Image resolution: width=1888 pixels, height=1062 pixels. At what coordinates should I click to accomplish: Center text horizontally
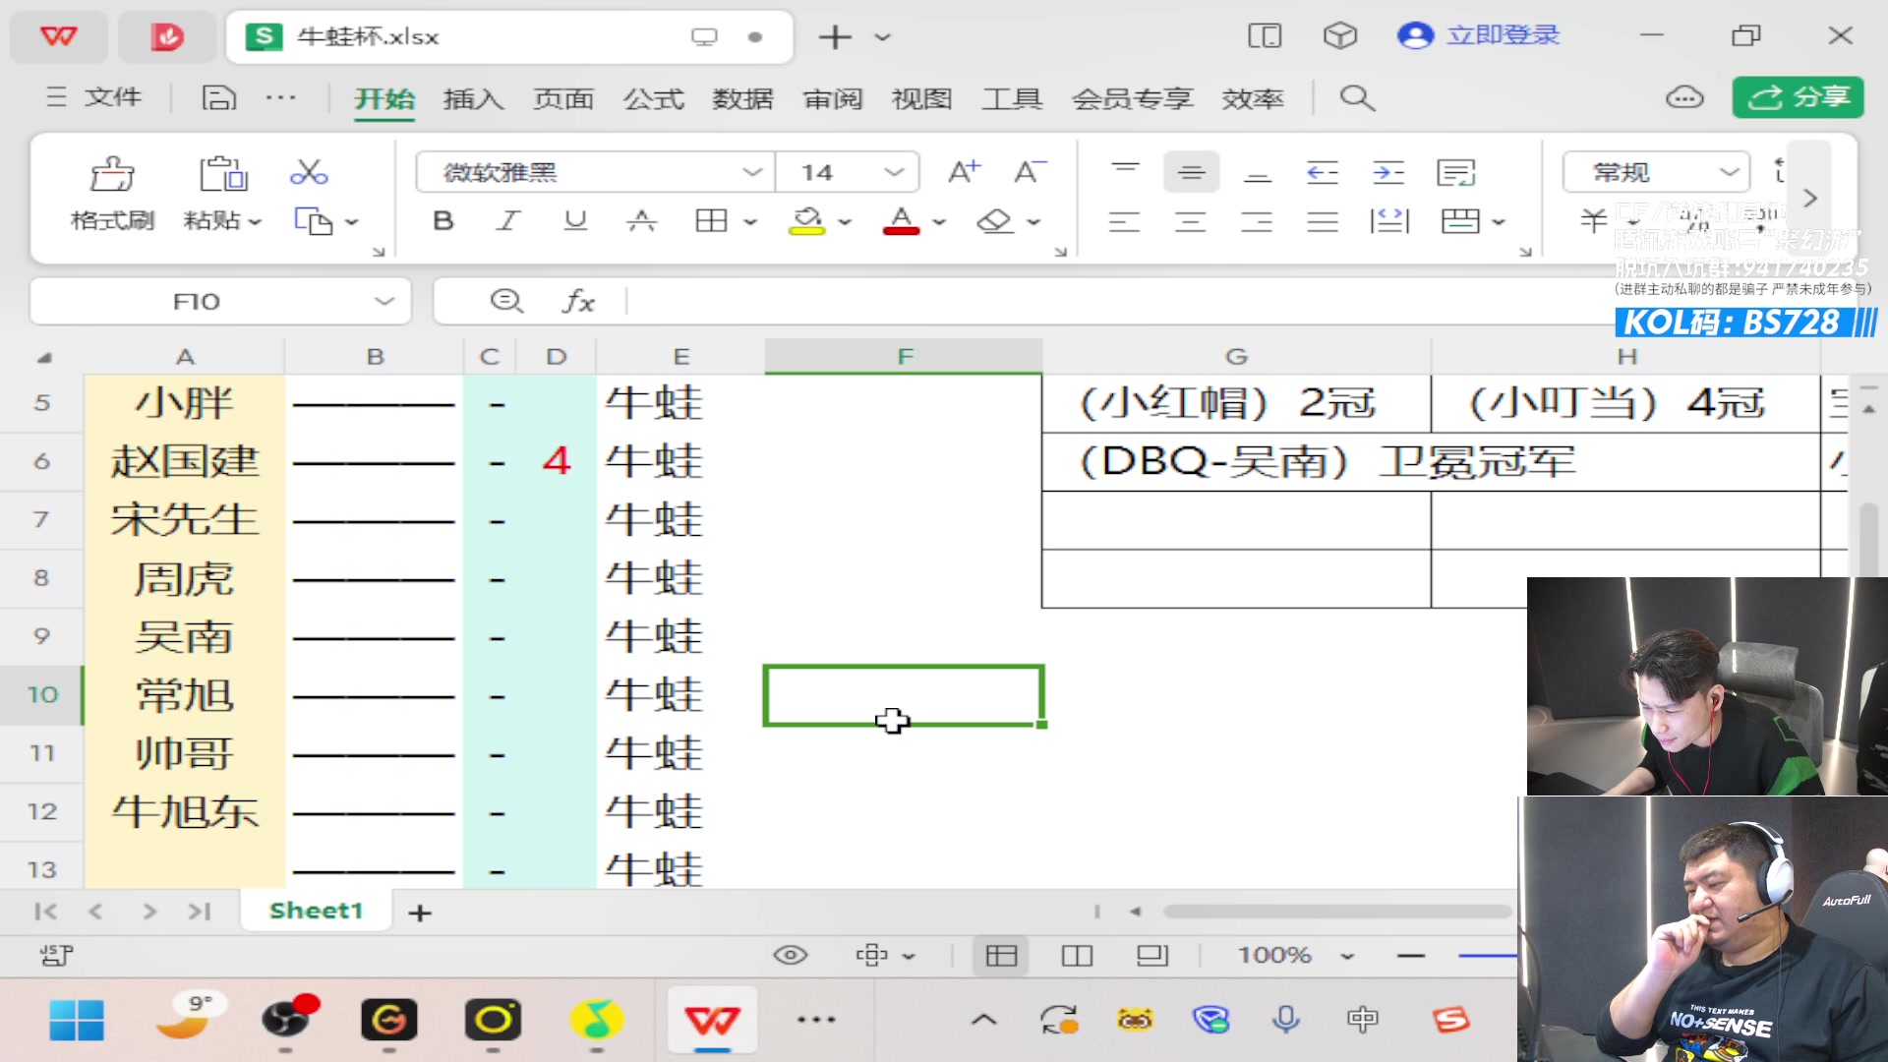point(1190,221)
